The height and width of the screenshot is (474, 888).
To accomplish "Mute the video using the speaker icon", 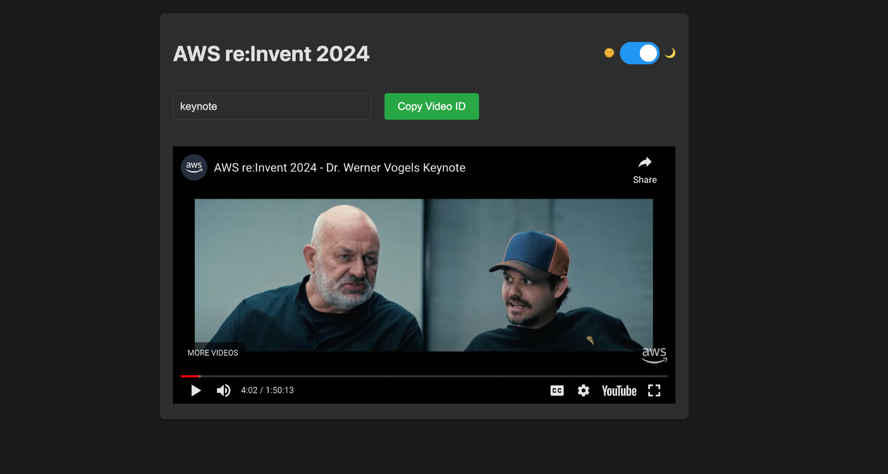I will tap(223, 391).
